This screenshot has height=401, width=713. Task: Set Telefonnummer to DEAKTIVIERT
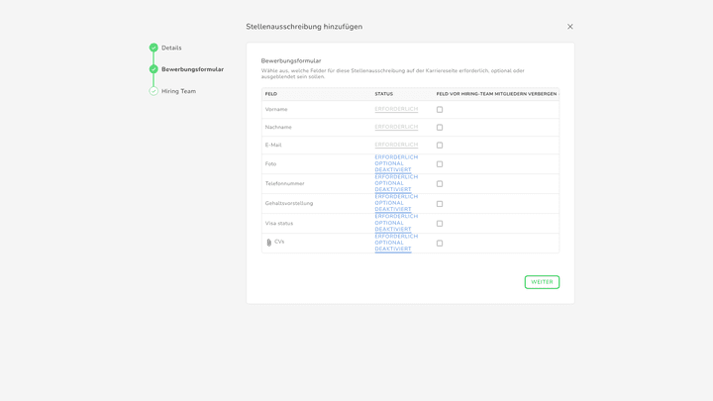[393, 189]
